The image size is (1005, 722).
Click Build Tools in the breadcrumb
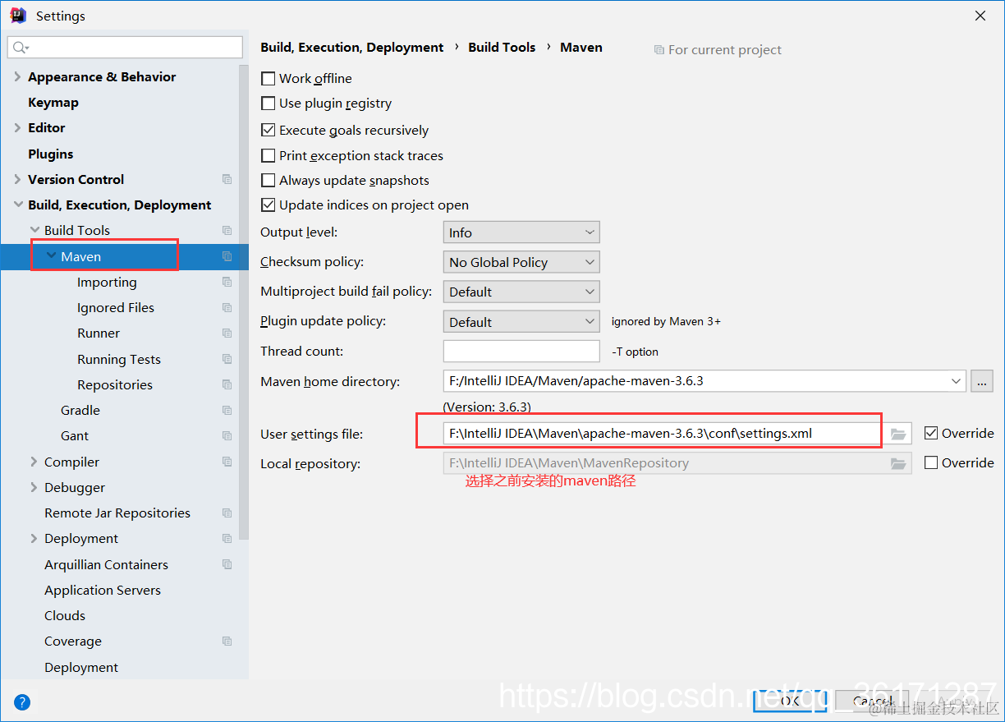pyautogui.click(x=502, y=48)
